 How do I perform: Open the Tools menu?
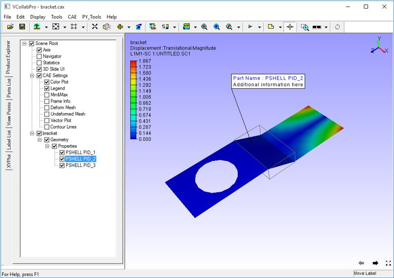point(57,17)
